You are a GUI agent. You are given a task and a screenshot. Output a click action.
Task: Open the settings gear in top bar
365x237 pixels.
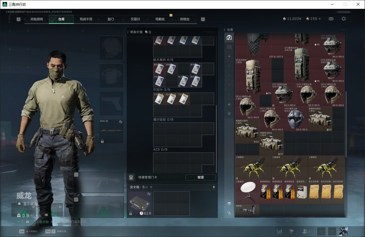pos(344,19)
